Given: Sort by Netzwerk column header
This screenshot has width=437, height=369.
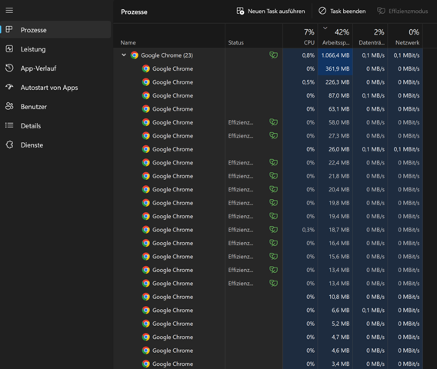Looking at the screenshot, I should [x=405, y=36].
